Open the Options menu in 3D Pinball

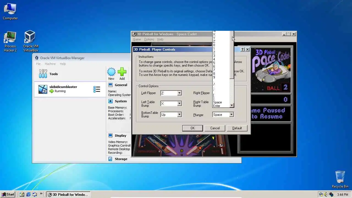[x=149, y=40]
